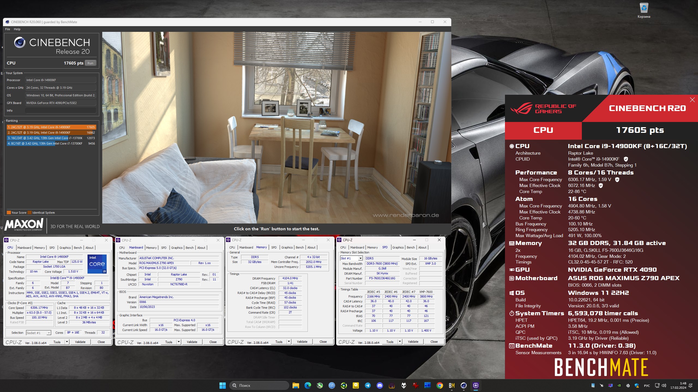Open qBittorrent from the taskbar

[x=332, y=385]
